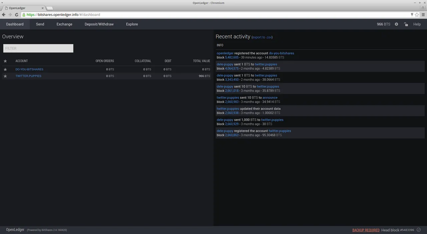Sort by the ACCOUNT column header

tap(21, 61)
